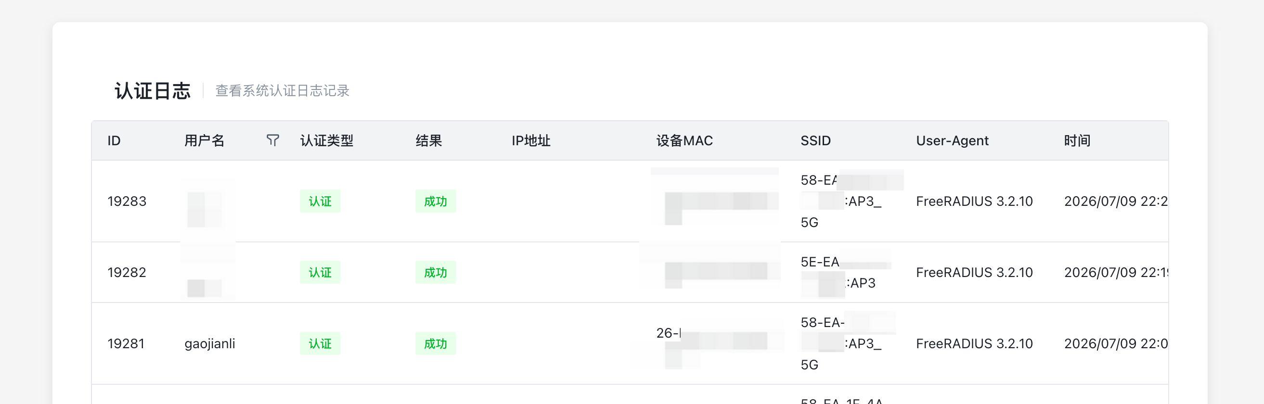Click the User-Agent column header
This screenshot has height=404, width=1264.
coord(952,141)
